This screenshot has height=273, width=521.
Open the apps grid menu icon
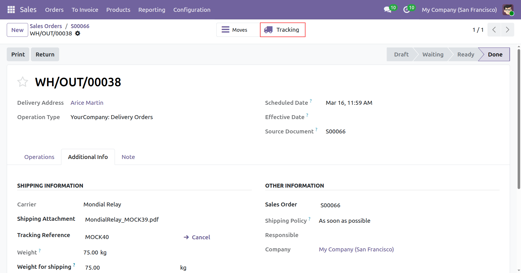11,10
